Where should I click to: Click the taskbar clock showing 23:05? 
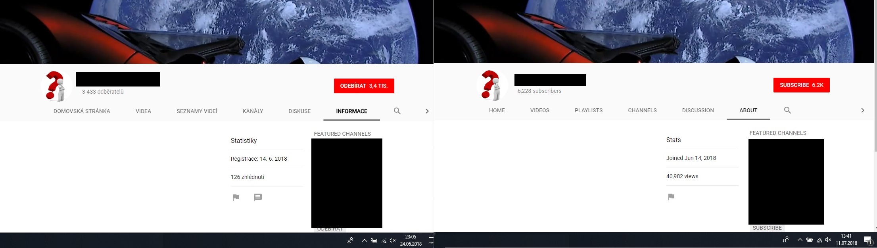click(411, 240)
